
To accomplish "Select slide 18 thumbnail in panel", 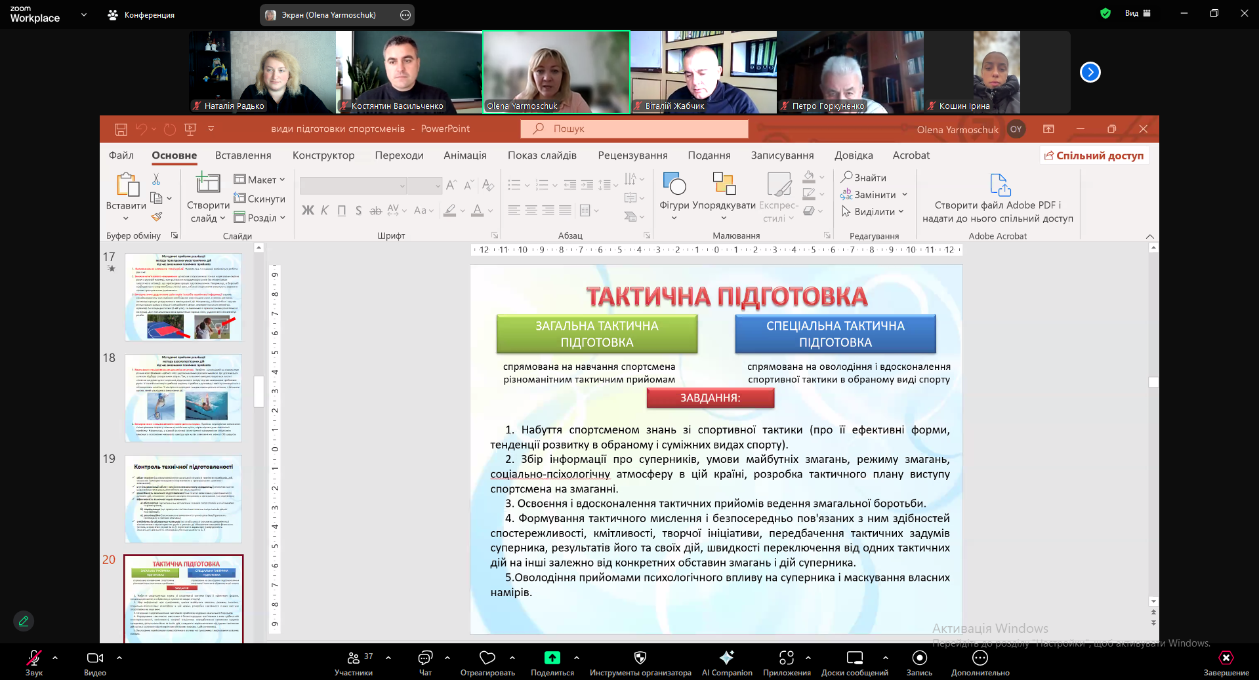I will pos(183,398).
